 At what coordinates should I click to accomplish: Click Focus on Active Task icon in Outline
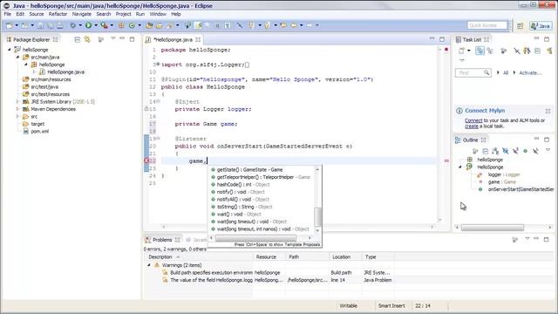(475, 151)
